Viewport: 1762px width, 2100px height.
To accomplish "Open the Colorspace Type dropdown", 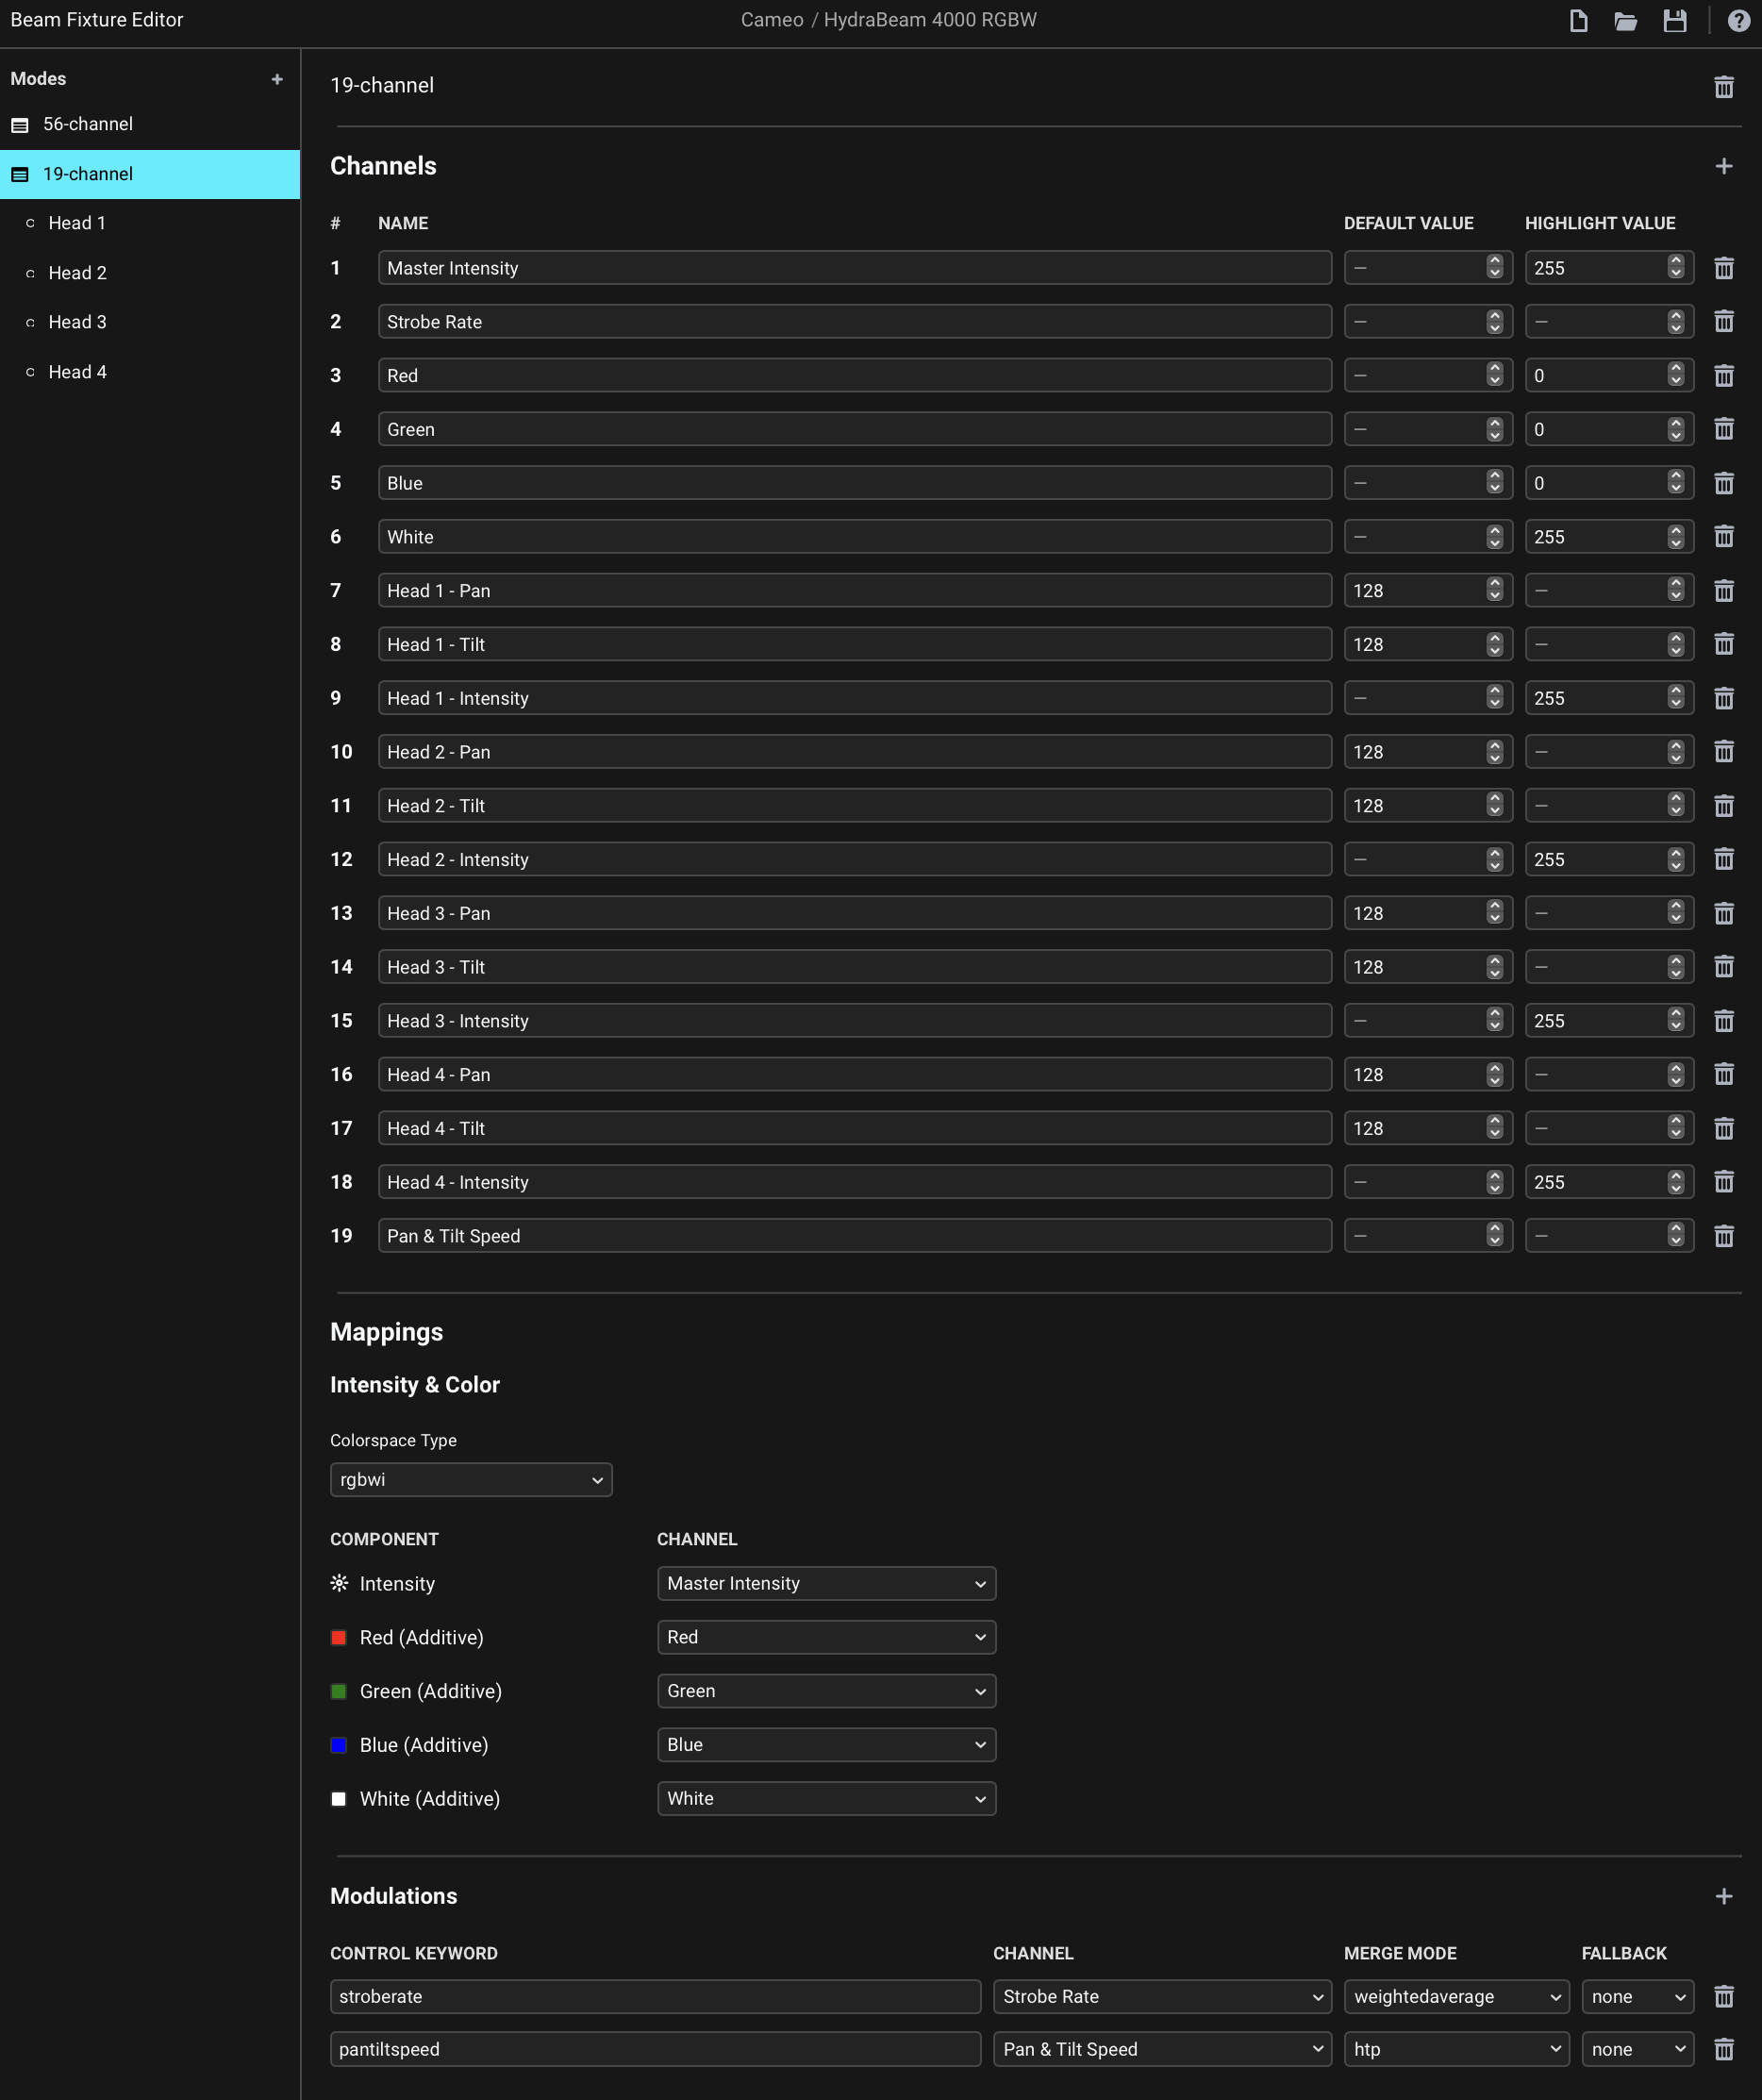I will [471, 1480].
